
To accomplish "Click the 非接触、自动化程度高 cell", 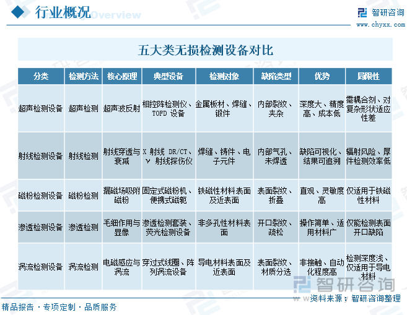I will [322, 267].
